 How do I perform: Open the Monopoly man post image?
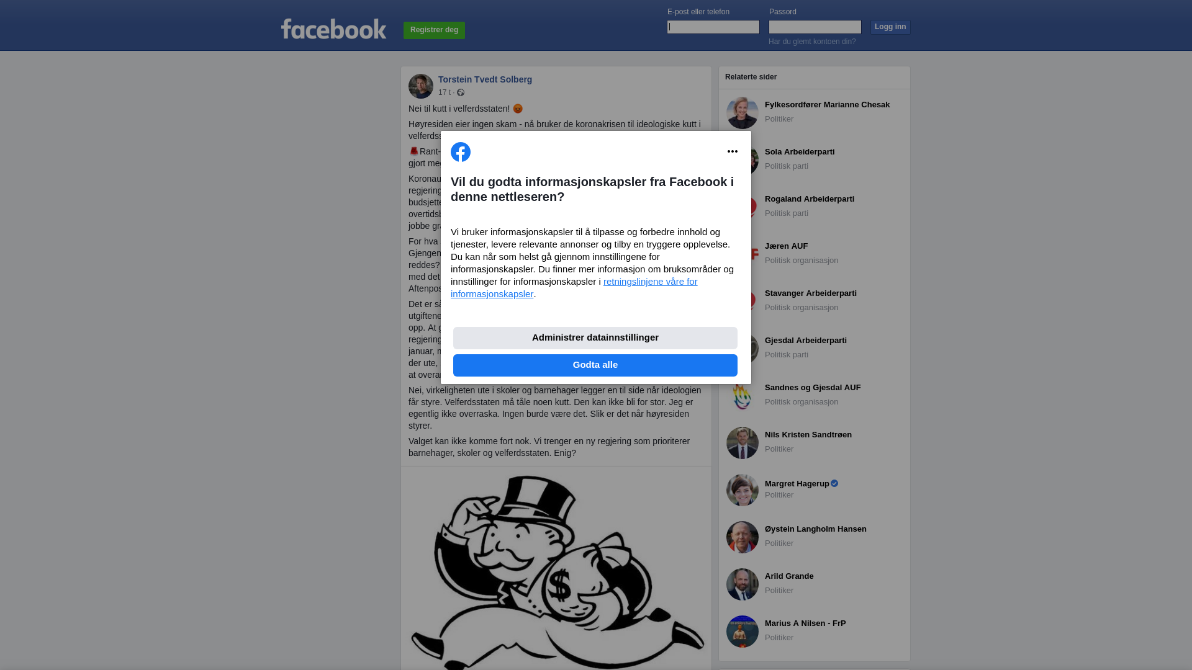pos(556,568)
